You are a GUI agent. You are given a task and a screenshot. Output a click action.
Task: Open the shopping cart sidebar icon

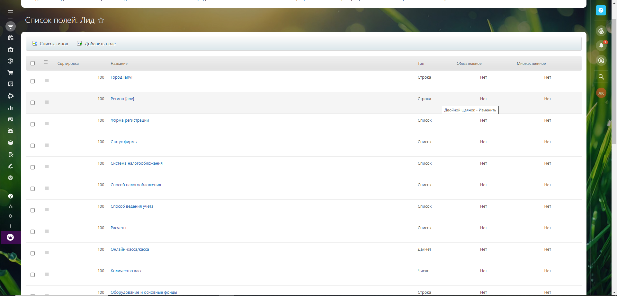click(x=11, y=73)
